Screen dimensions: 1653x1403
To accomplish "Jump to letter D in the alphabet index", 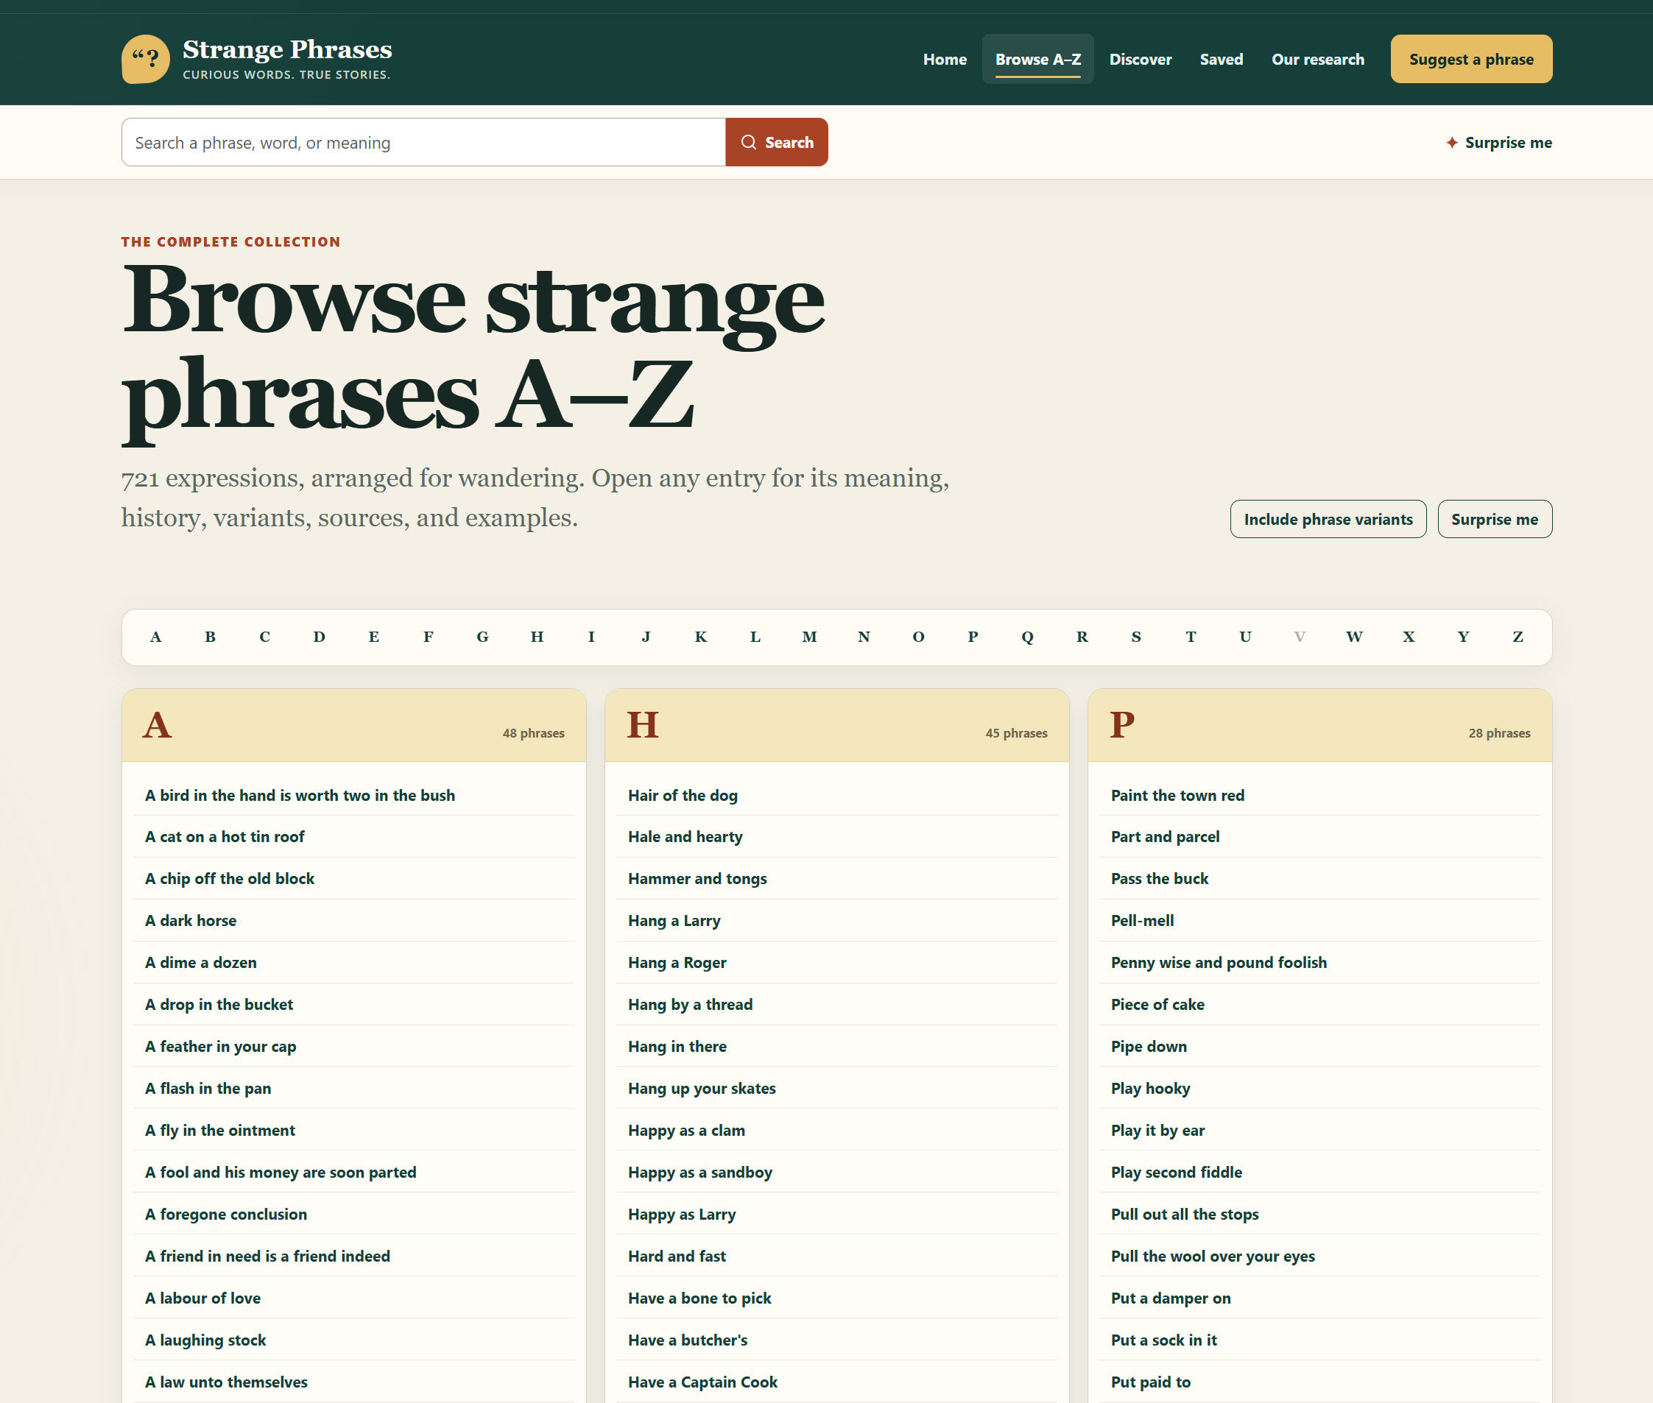I will [319, 637].
